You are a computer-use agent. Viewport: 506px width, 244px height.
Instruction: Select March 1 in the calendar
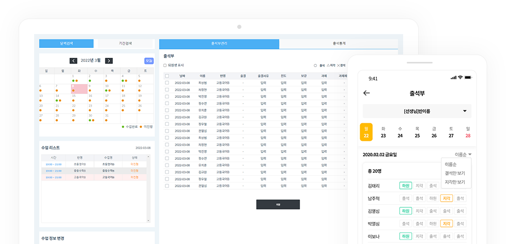click(80, 79)
